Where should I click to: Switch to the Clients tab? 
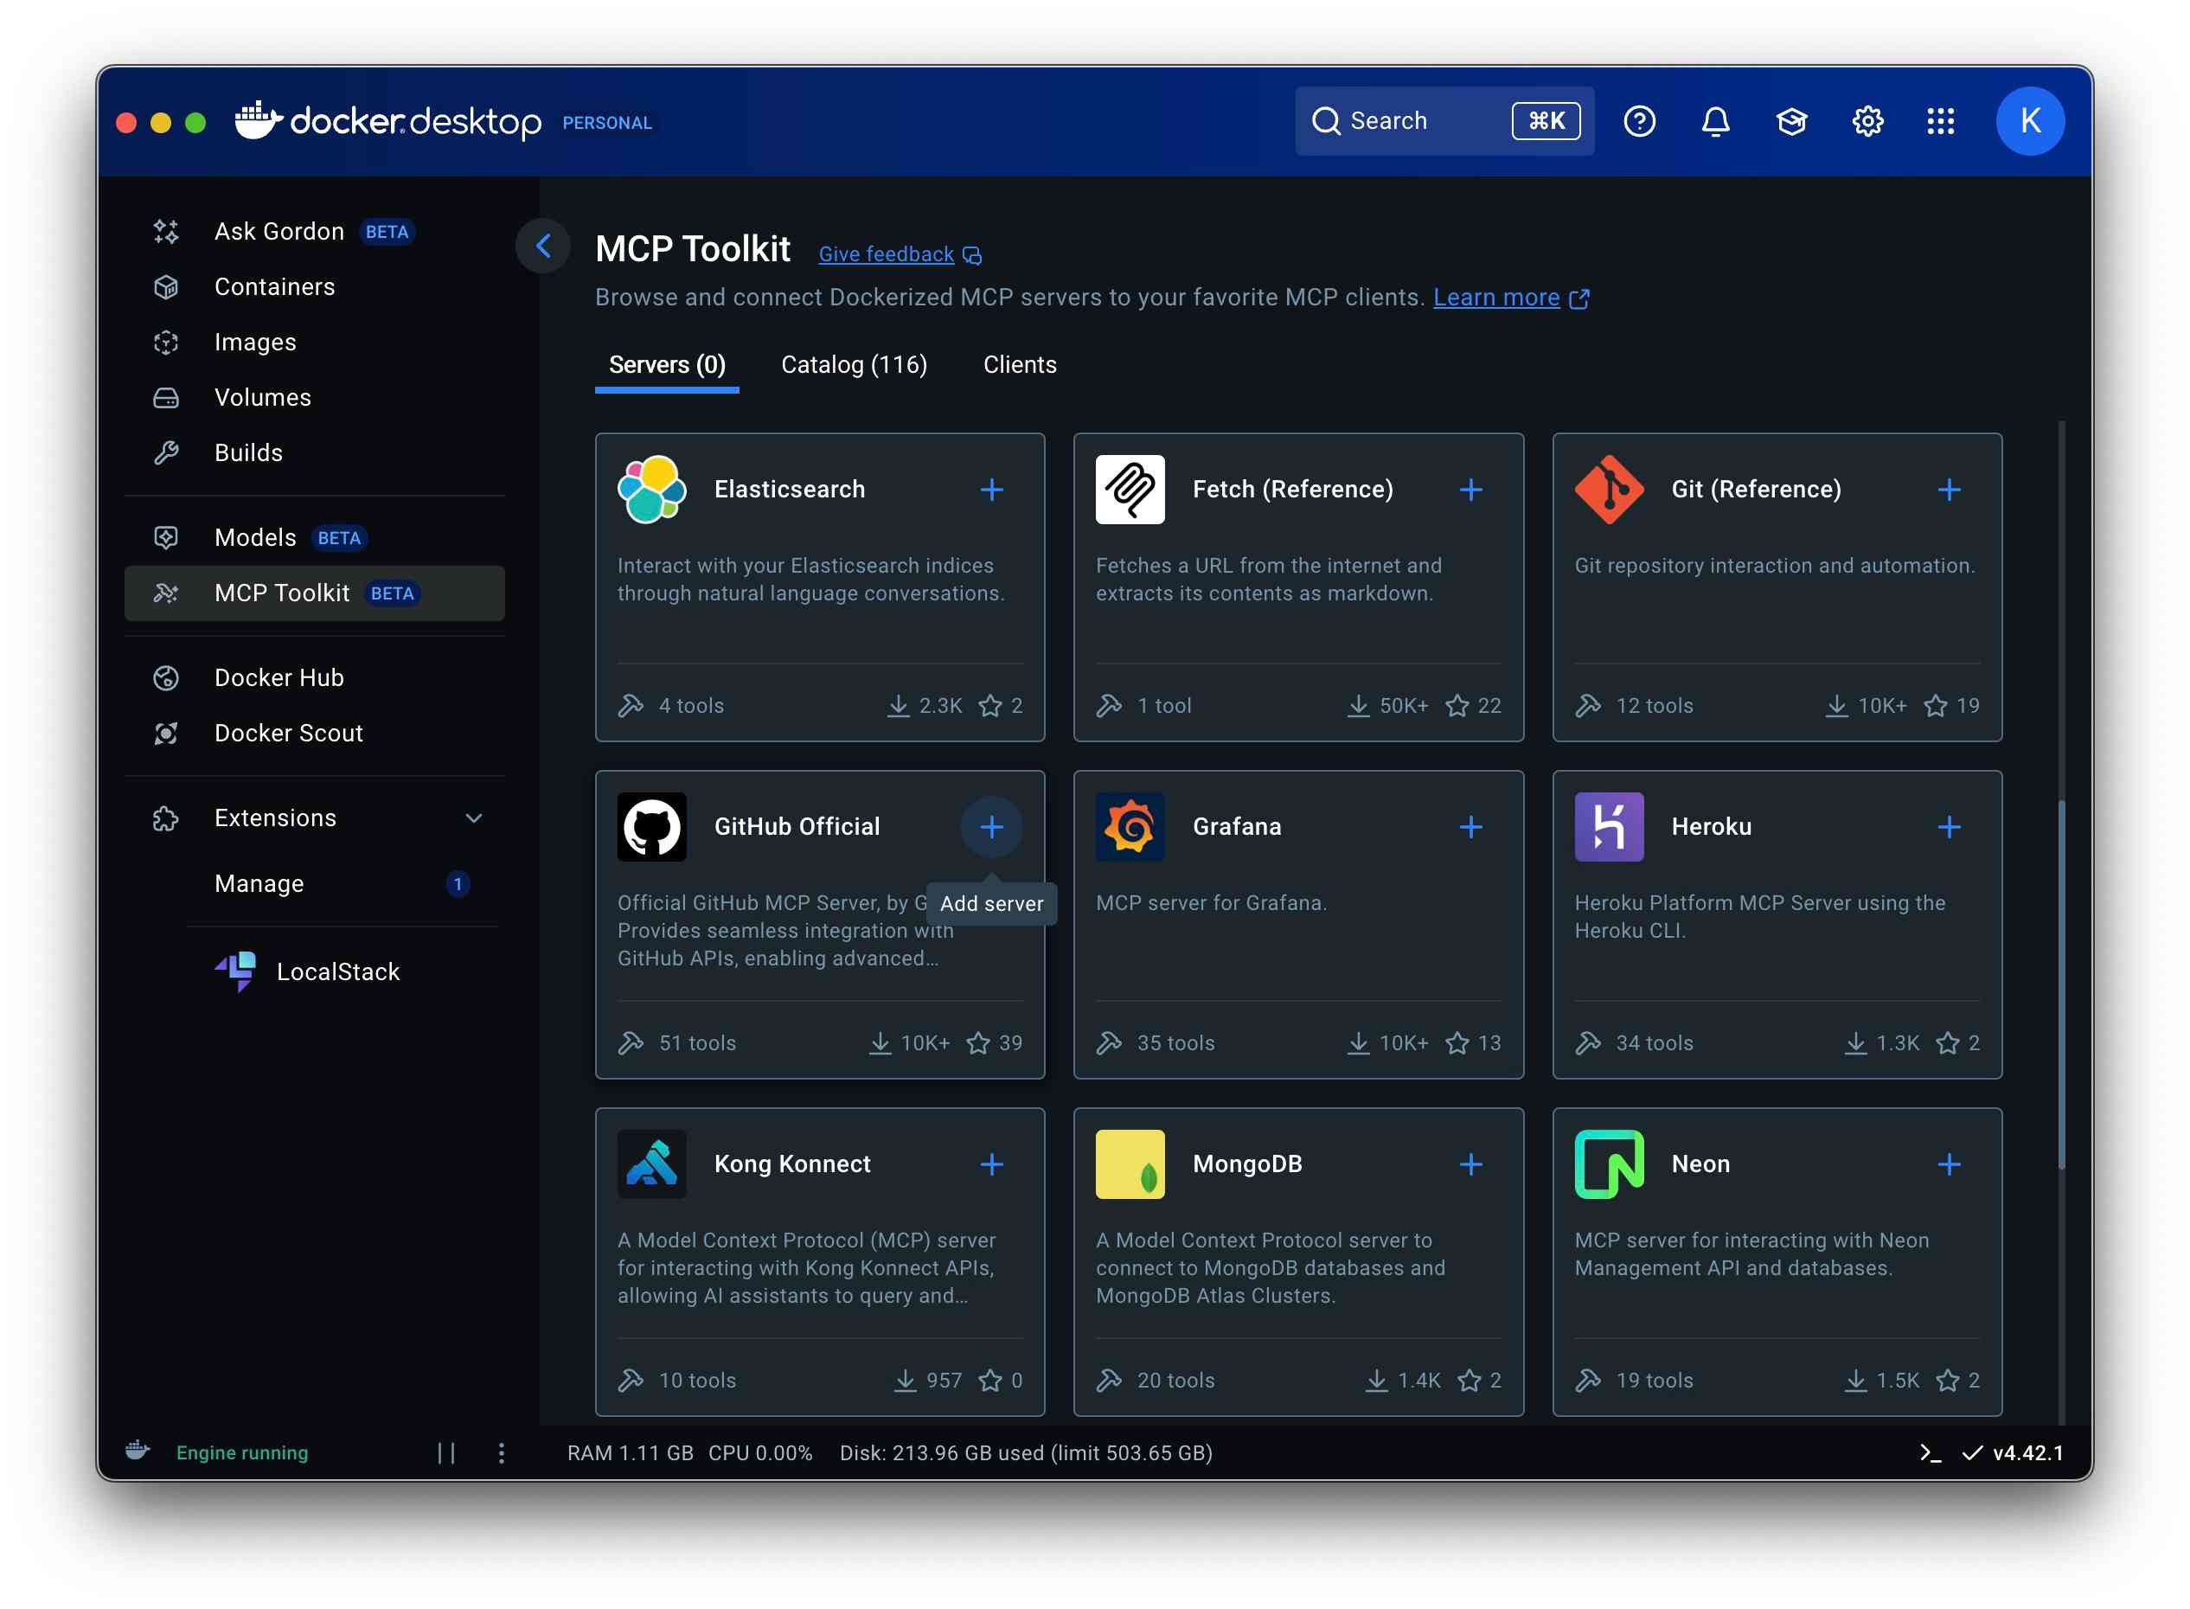click(1020, 364)
